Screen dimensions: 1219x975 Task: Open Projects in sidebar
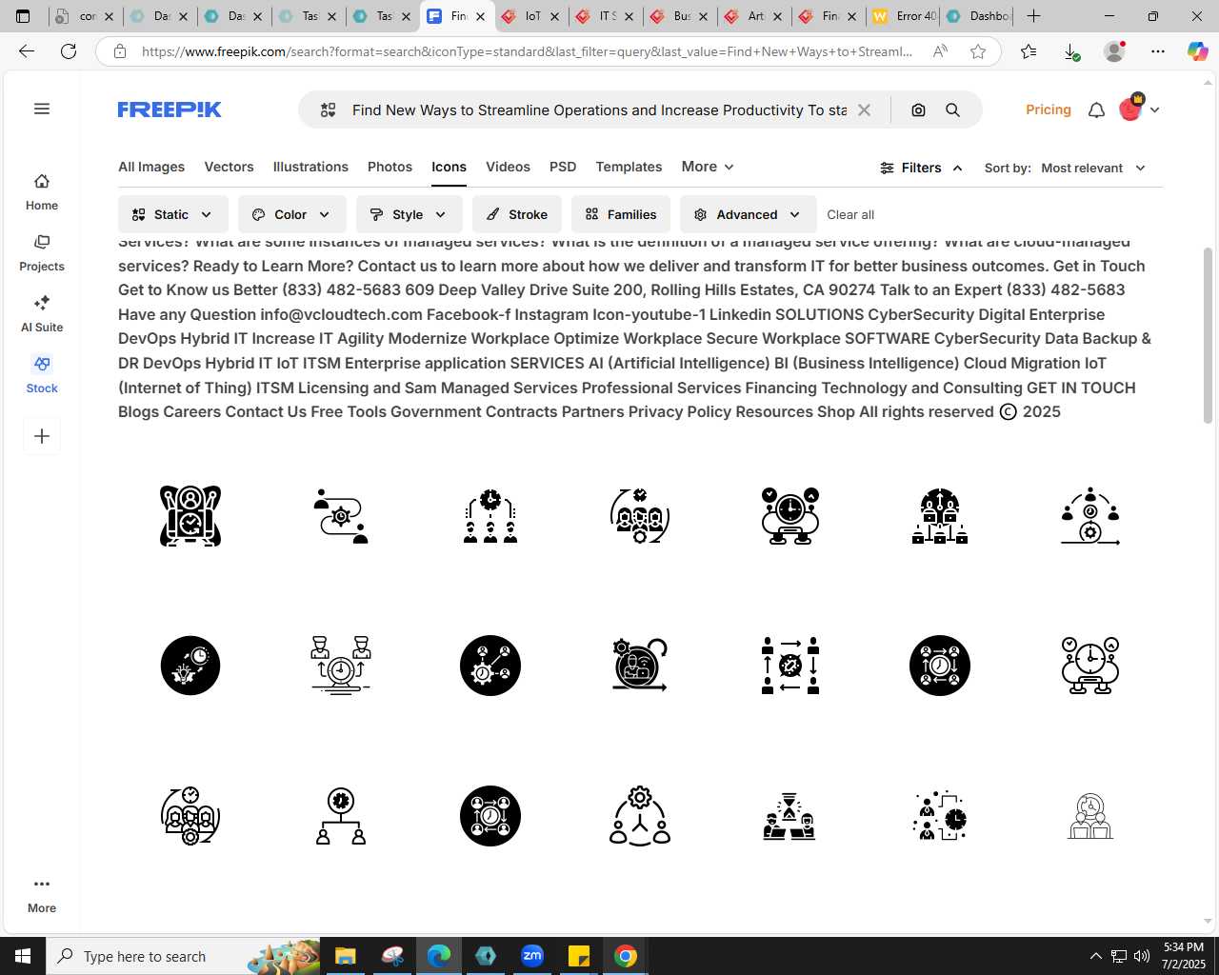42,253
